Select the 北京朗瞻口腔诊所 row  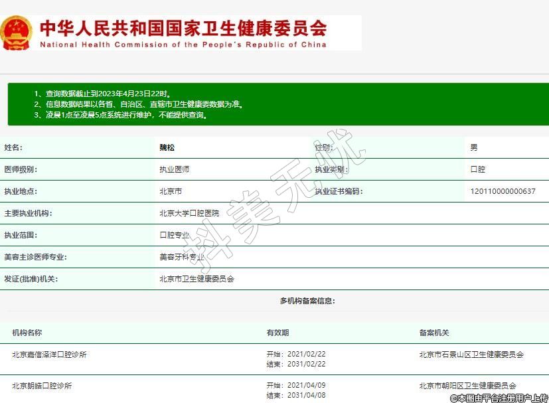click(x=42, y=386)
